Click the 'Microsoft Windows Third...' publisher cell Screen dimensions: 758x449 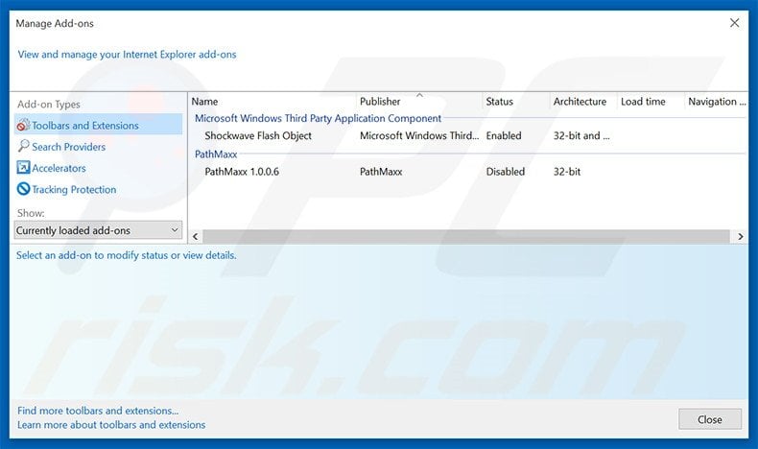[x=419, y=136]
